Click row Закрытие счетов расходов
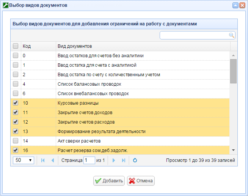Image resolution: width=248 pixels, height=196 pixels. pyautogui.click(x=120, y=122)
